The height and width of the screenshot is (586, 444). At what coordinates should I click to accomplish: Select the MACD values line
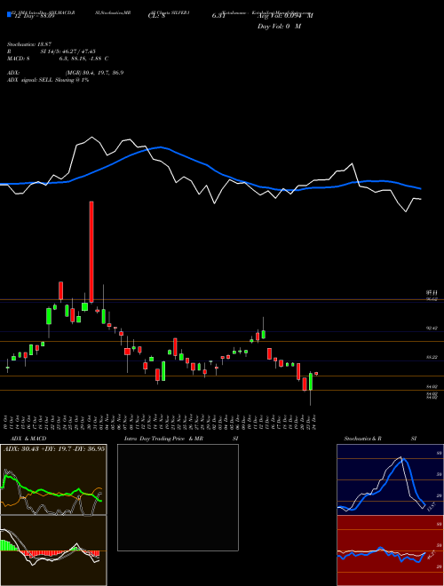[58, 59]
